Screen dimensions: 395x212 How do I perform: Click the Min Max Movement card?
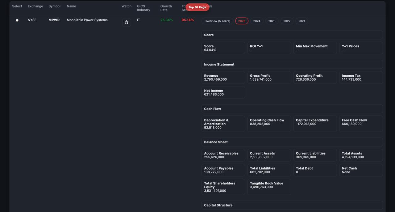[x=315, y=48]
